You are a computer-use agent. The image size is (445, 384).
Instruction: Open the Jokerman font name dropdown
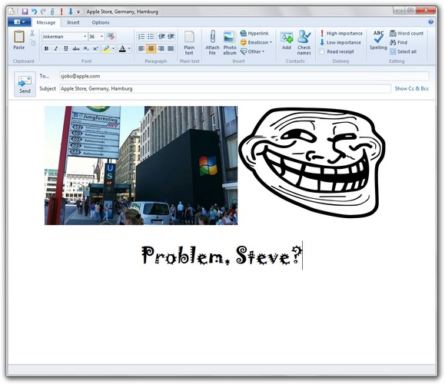pyautogui.click(x=85, y=37)
